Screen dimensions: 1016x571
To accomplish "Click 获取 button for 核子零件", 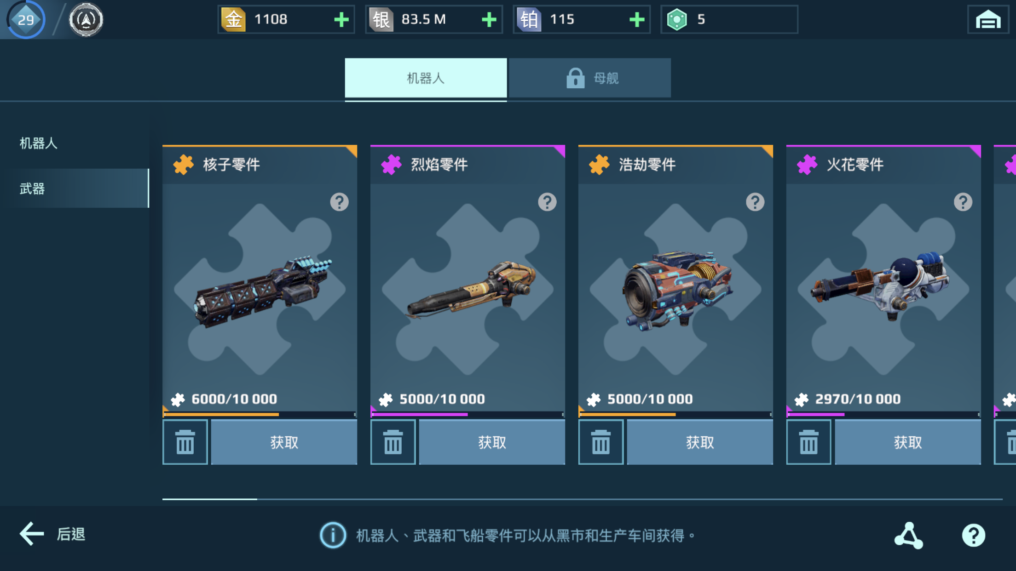I will [x=284, y=442].
